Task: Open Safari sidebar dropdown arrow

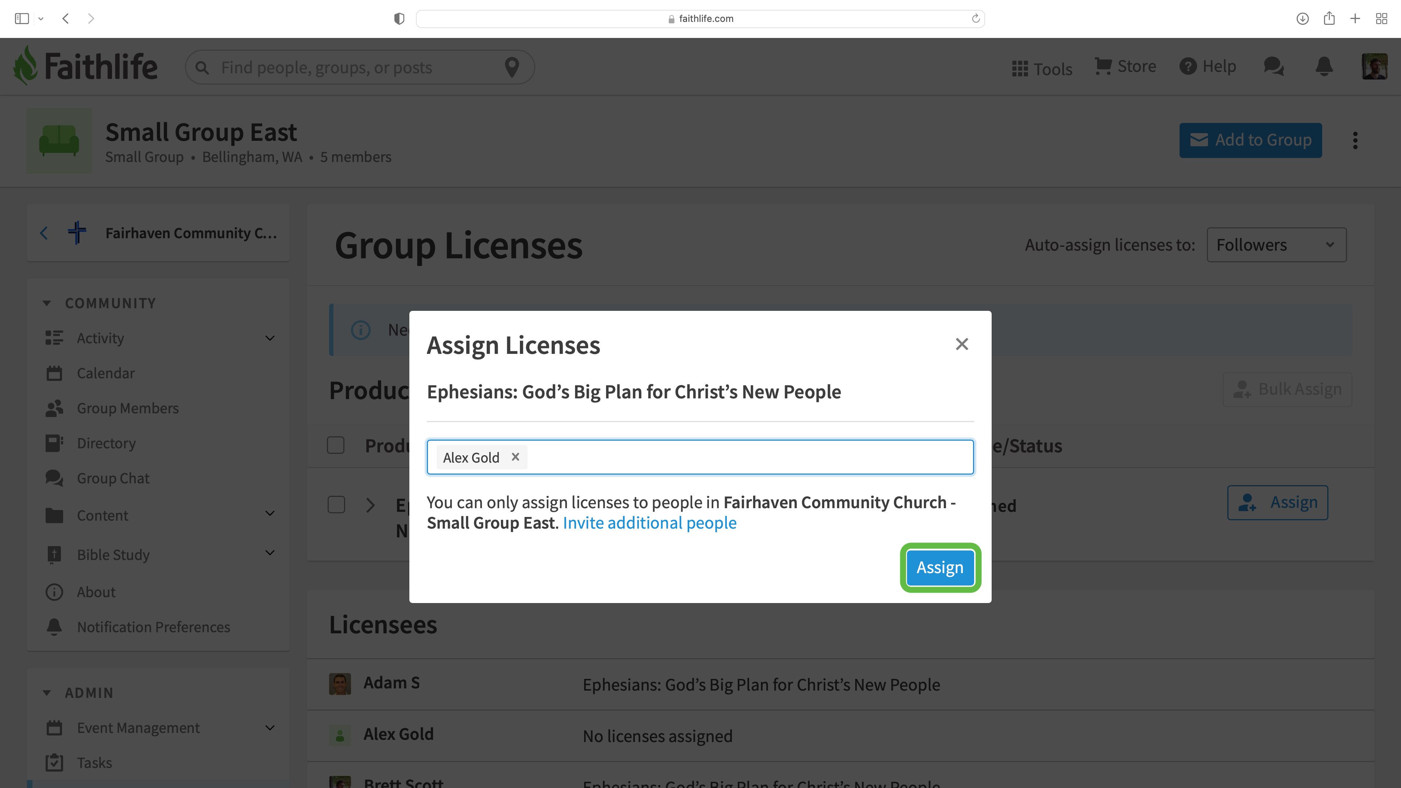Action: (x=41, y=19)
